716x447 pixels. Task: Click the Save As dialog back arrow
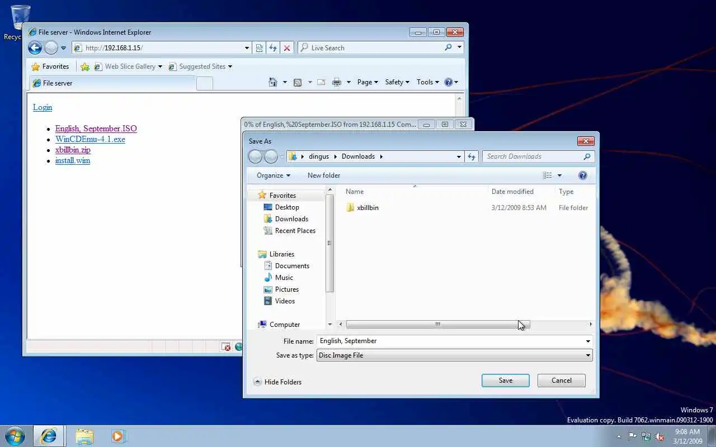[255, 156]
